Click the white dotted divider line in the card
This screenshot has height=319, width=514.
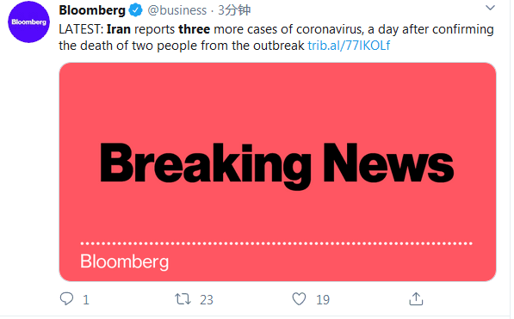(276, 243)
